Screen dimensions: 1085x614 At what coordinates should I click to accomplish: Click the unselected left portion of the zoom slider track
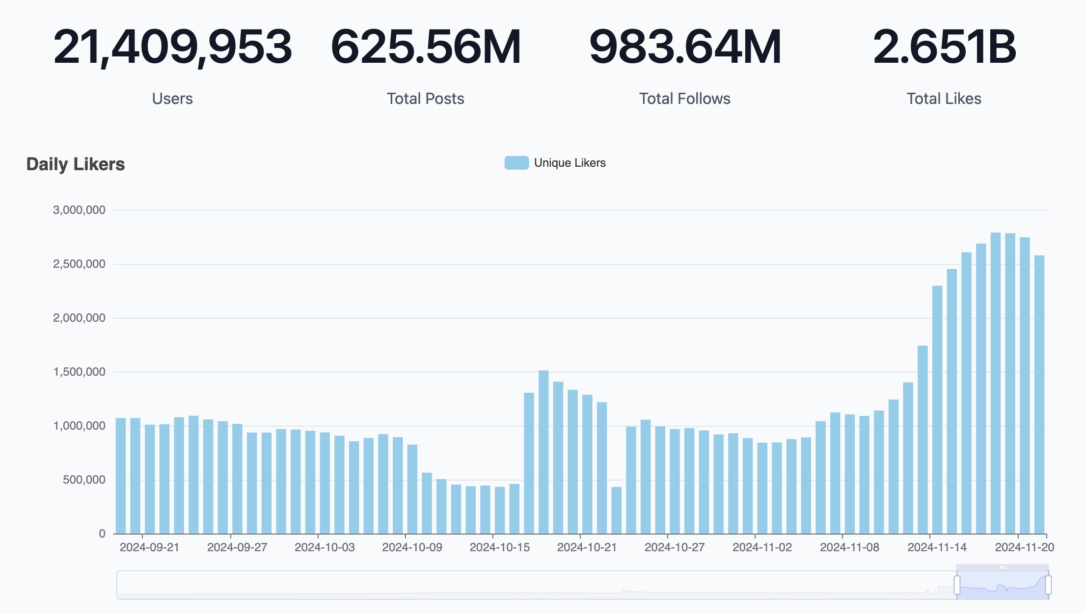pyautogui.click(x=536, y=585)
